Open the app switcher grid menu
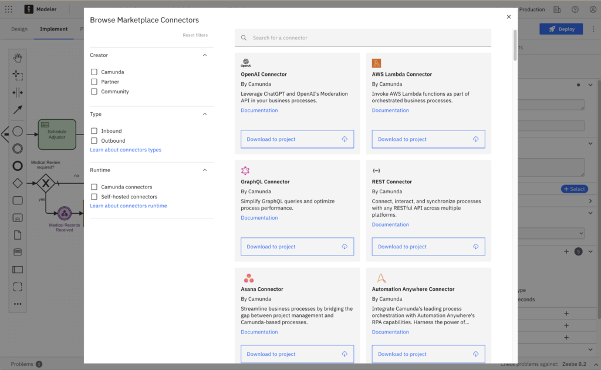601x370 pixels. [x=8, y=9]
